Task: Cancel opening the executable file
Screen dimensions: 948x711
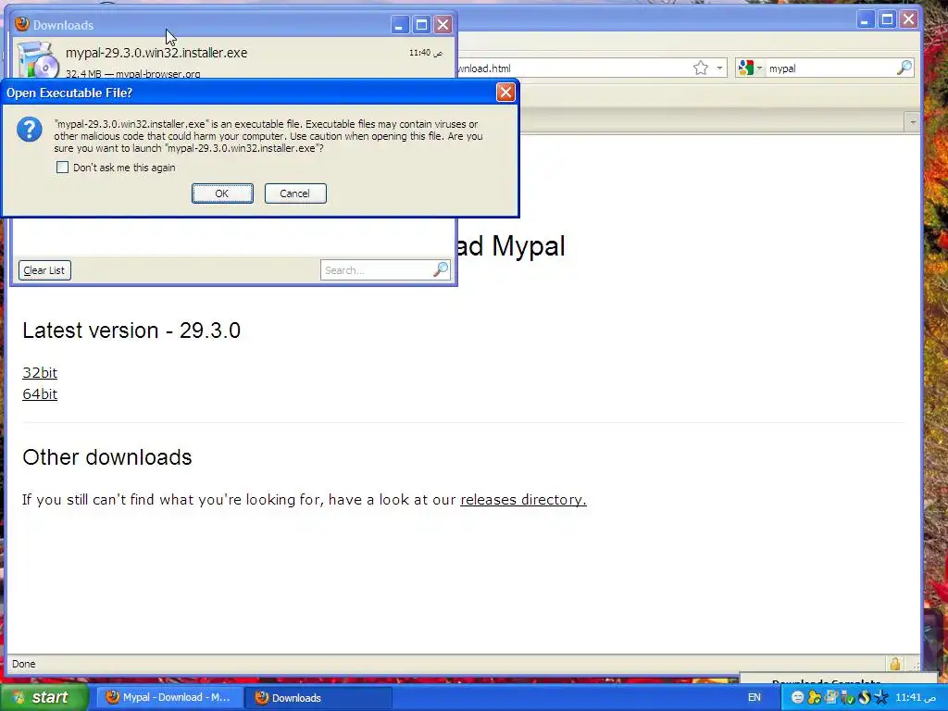Action: 295,193
